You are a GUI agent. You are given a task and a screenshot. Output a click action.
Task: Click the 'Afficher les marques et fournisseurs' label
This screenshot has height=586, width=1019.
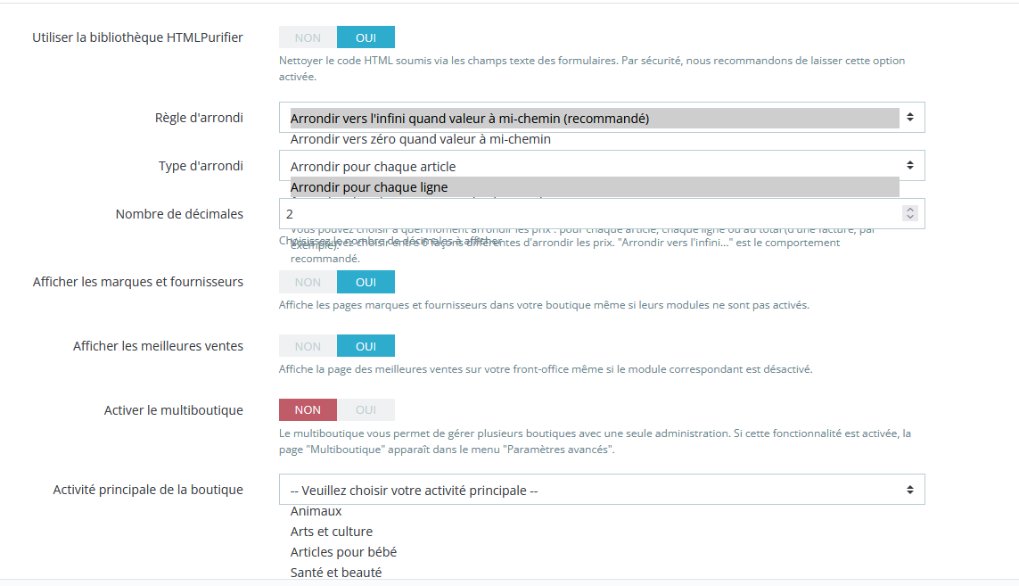click(138, 282)
